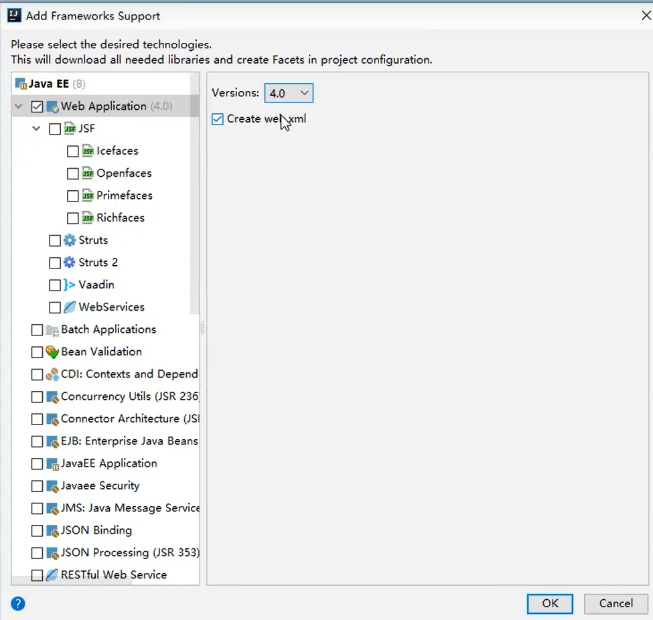Select the Javaee Security row label
The image size is (653, 620).
[x=100, y=486]
